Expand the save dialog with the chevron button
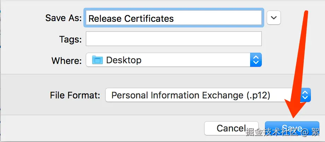 click(x=273, y=18)
